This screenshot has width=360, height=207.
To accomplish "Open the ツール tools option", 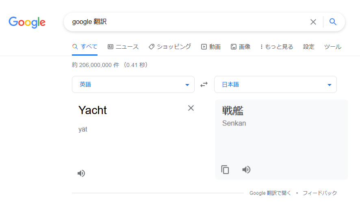I will [x=333, y=47].
